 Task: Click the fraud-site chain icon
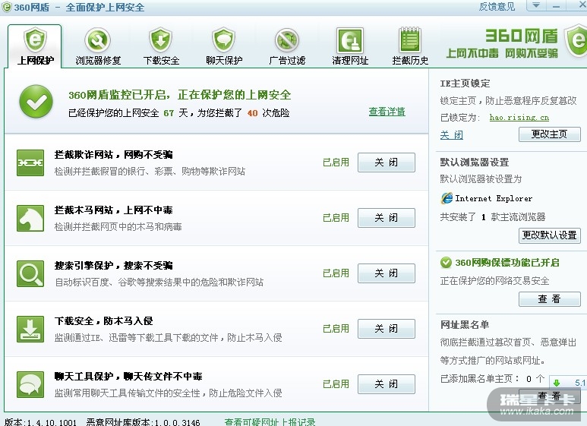pyautogui.click(x=30, y=163)
